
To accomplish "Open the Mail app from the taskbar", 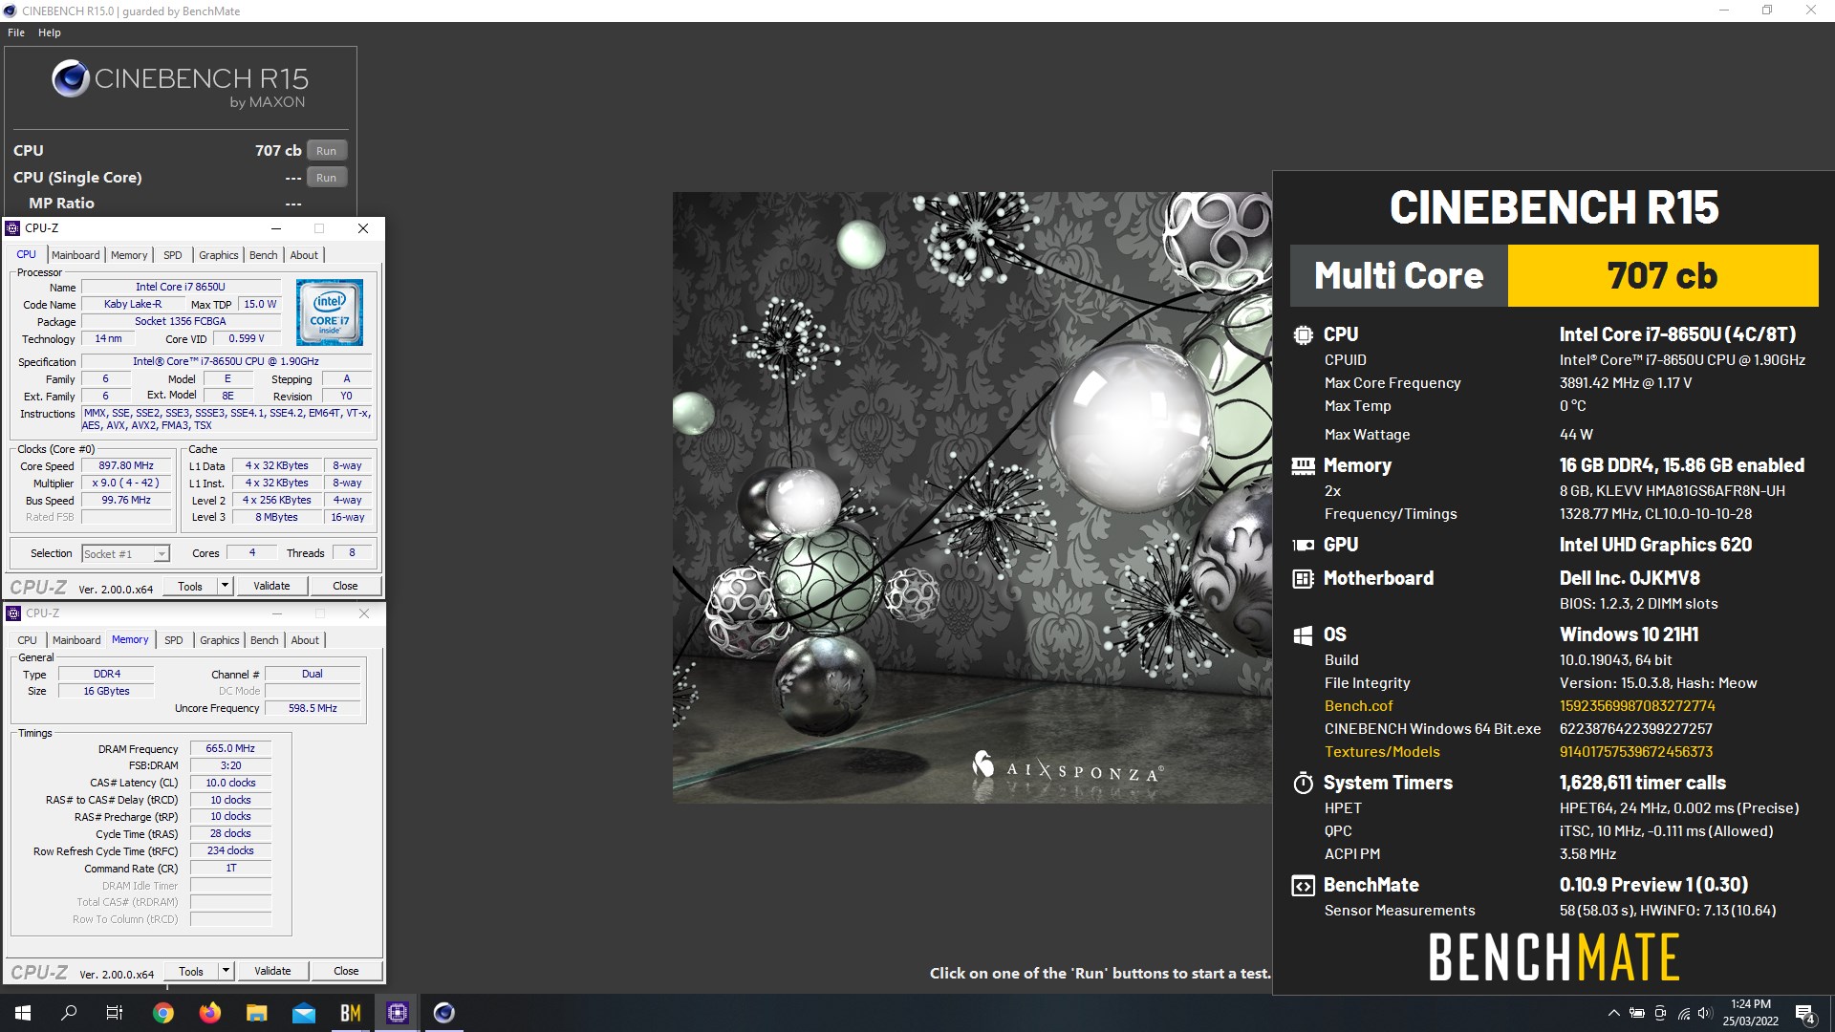I will pos(303,1013).
